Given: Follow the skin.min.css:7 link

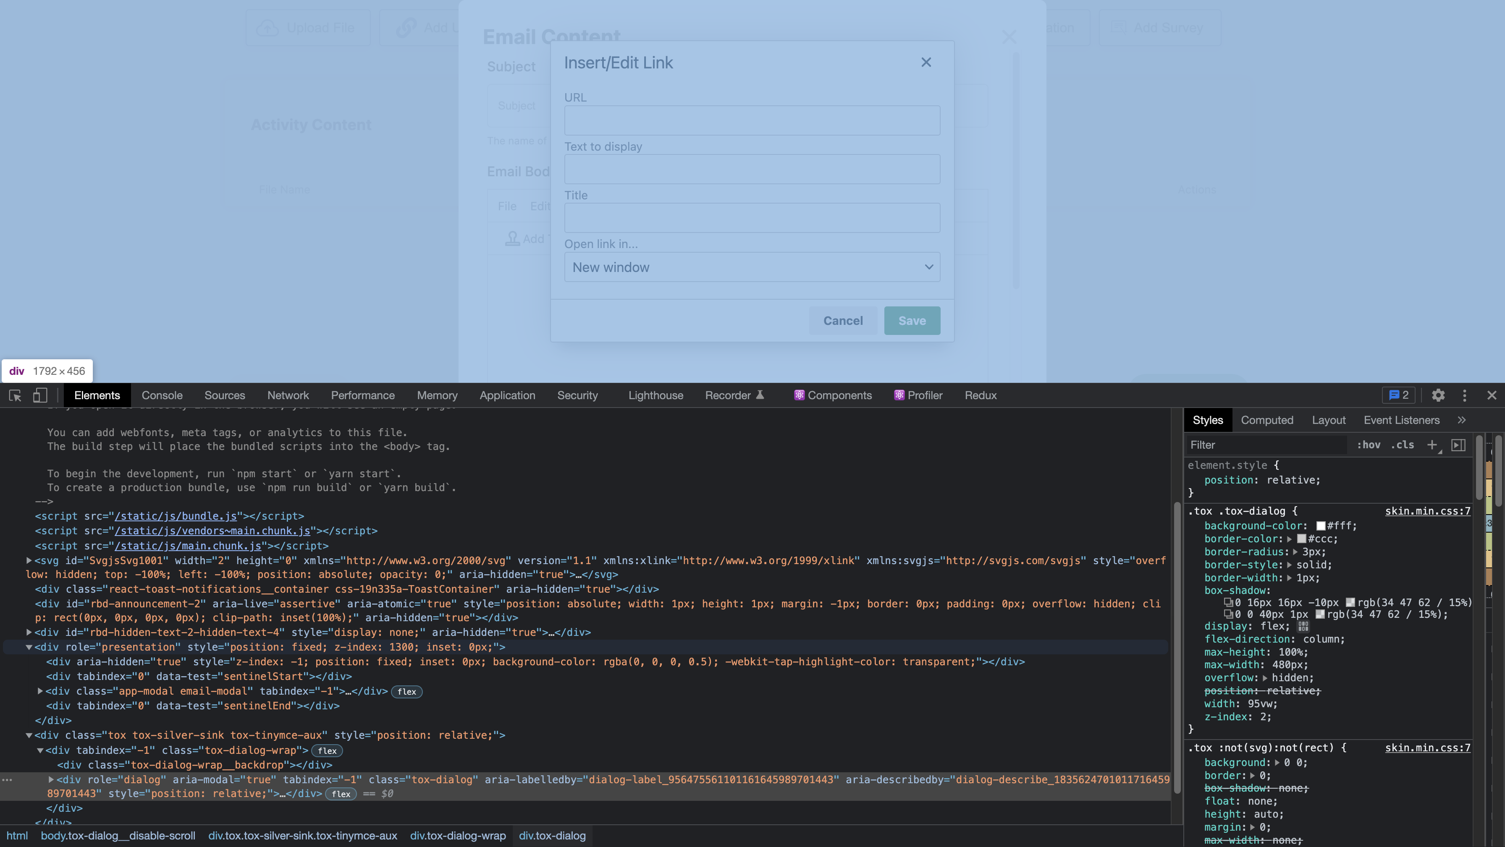Looking at the screenshot, I should click(x=1428, y=510).
